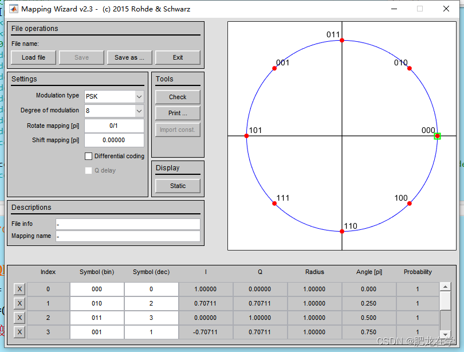
Task: Edit Symbol (bin) cell 000
Action: [97, 289]
